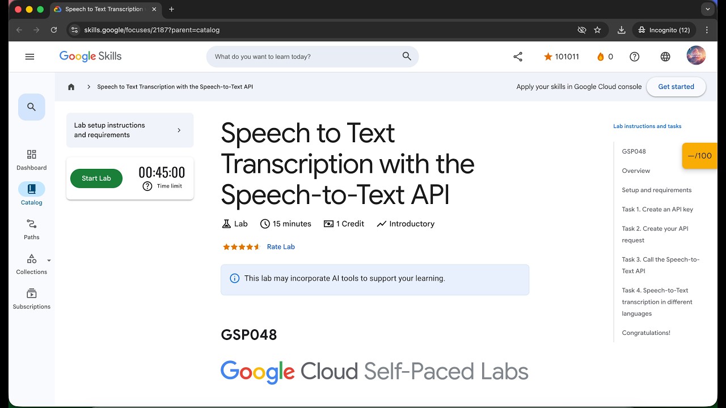Open Collections in the sidebar

point(32,264)
